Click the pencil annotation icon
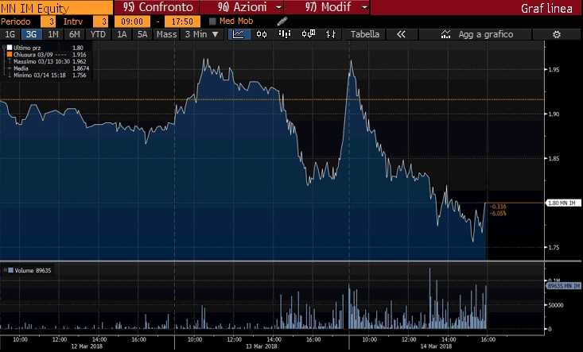 [x=282, y=21]
